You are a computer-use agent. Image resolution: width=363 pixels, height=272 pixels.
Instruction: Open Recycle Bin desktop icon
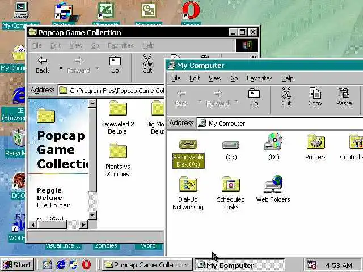(15, 143)
